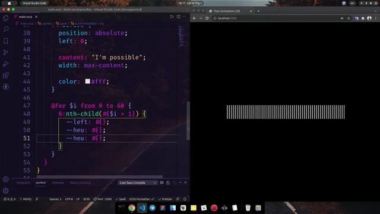This screenshot has height=214, width=380.
Task: Open the Chrome Extensions puzzle icon
Action: click(363, 18)
